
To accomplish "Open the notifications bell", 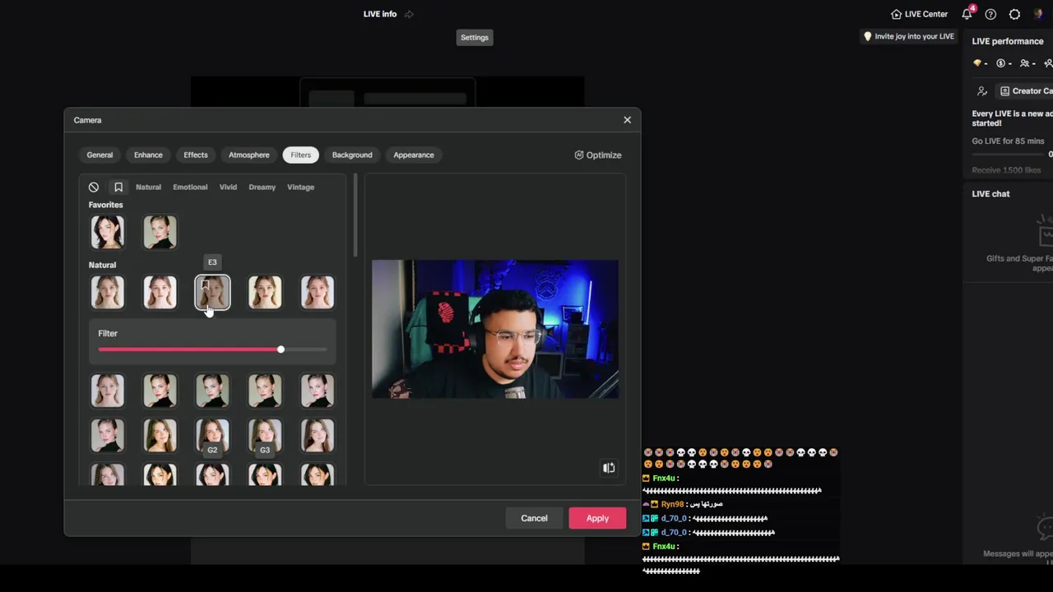I will click(x=967, y=14).
